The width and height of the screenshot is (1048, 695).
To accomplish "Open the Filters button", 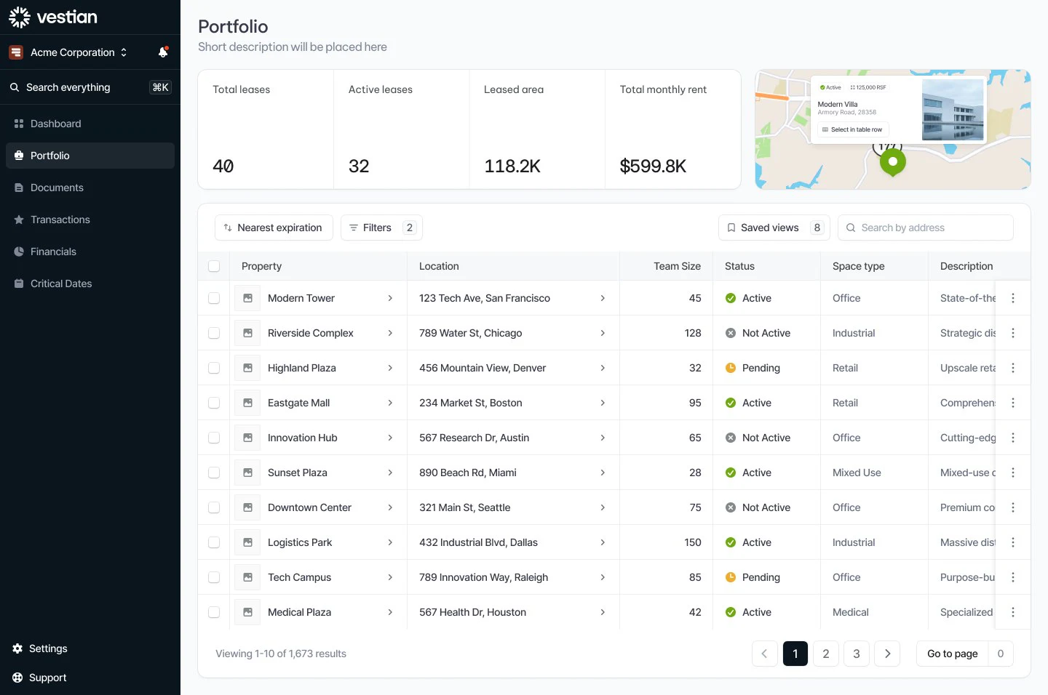I will pos(381,228).
